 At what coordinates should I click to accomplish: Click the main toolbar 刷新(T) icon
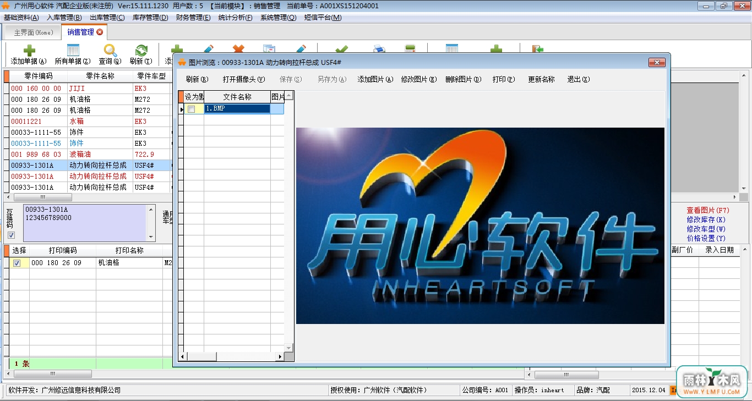coord(141,51)
